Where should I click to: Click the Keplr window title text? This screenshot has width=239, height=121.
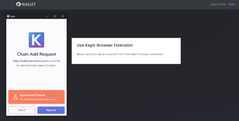click(13, 16)
